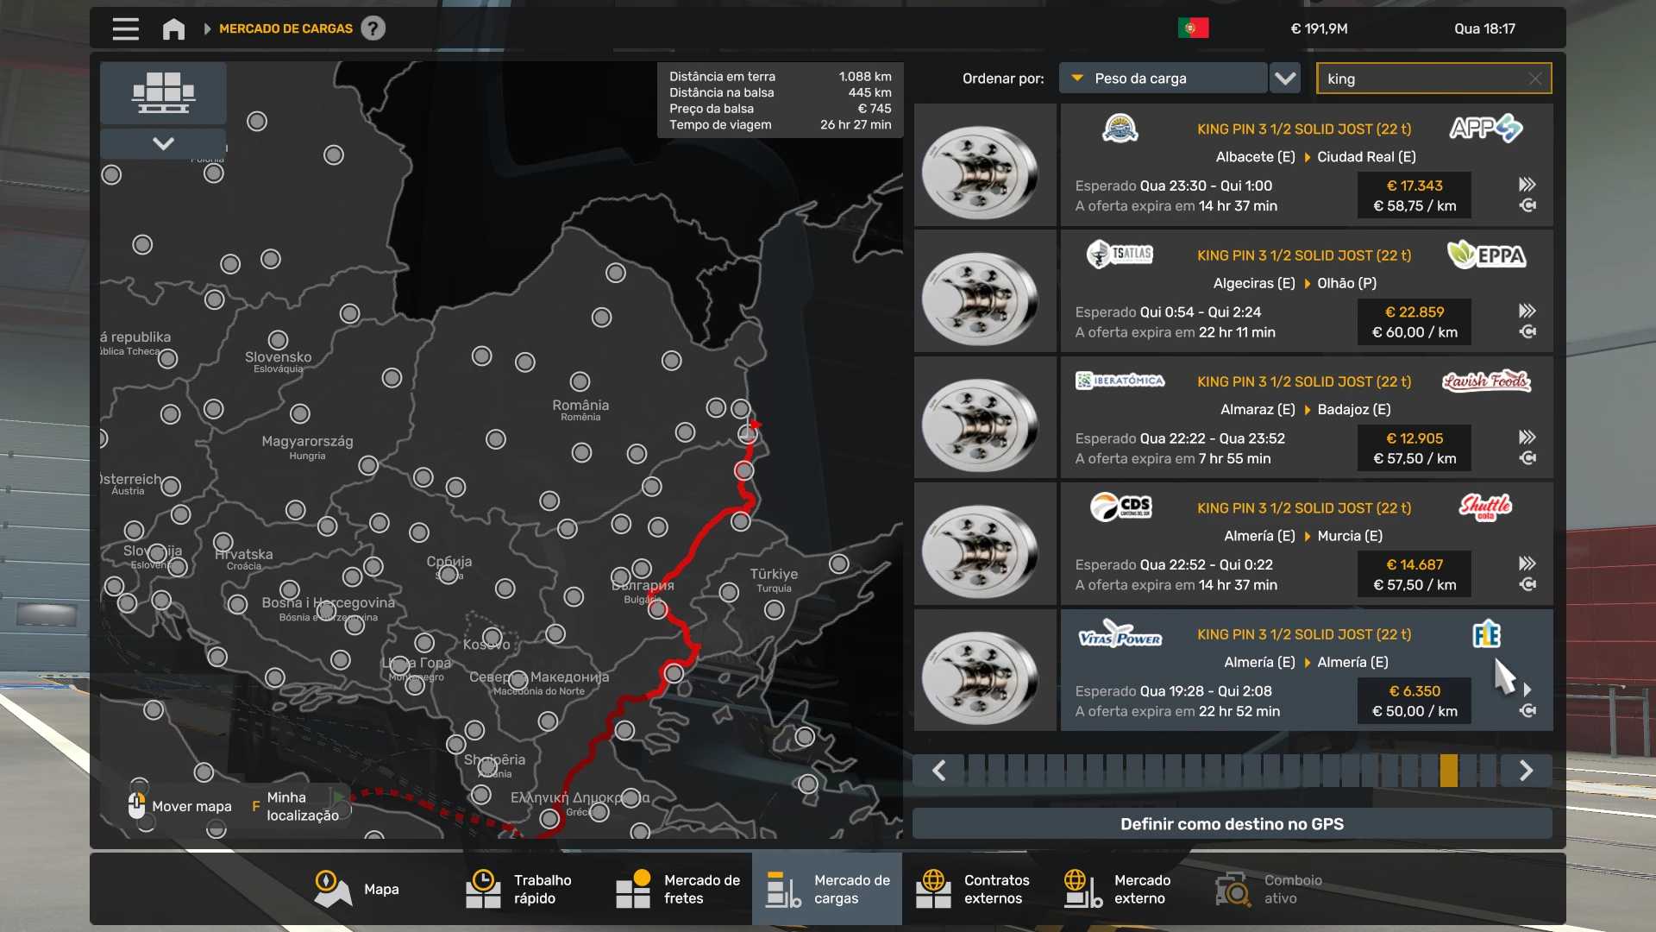The width and height of the screenshot is (1656, 932).
Task: Go to home screen icon
Action: click(x=173, y=28)
